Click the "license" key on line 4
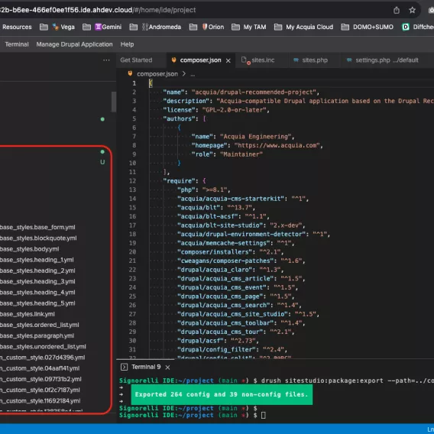The height and width of the screenshot is (434, 434). click(179, 110)
